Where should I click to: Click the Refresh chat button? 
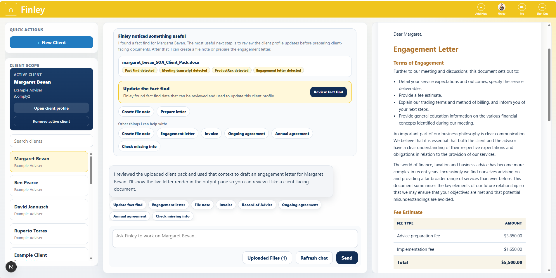point(314,258)
